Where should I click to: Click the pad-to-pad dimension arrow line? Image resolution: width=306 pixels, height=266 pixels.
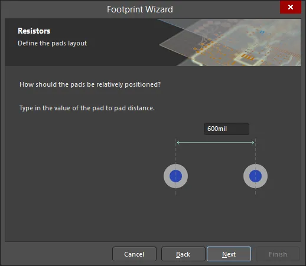[x=216, y=143]
